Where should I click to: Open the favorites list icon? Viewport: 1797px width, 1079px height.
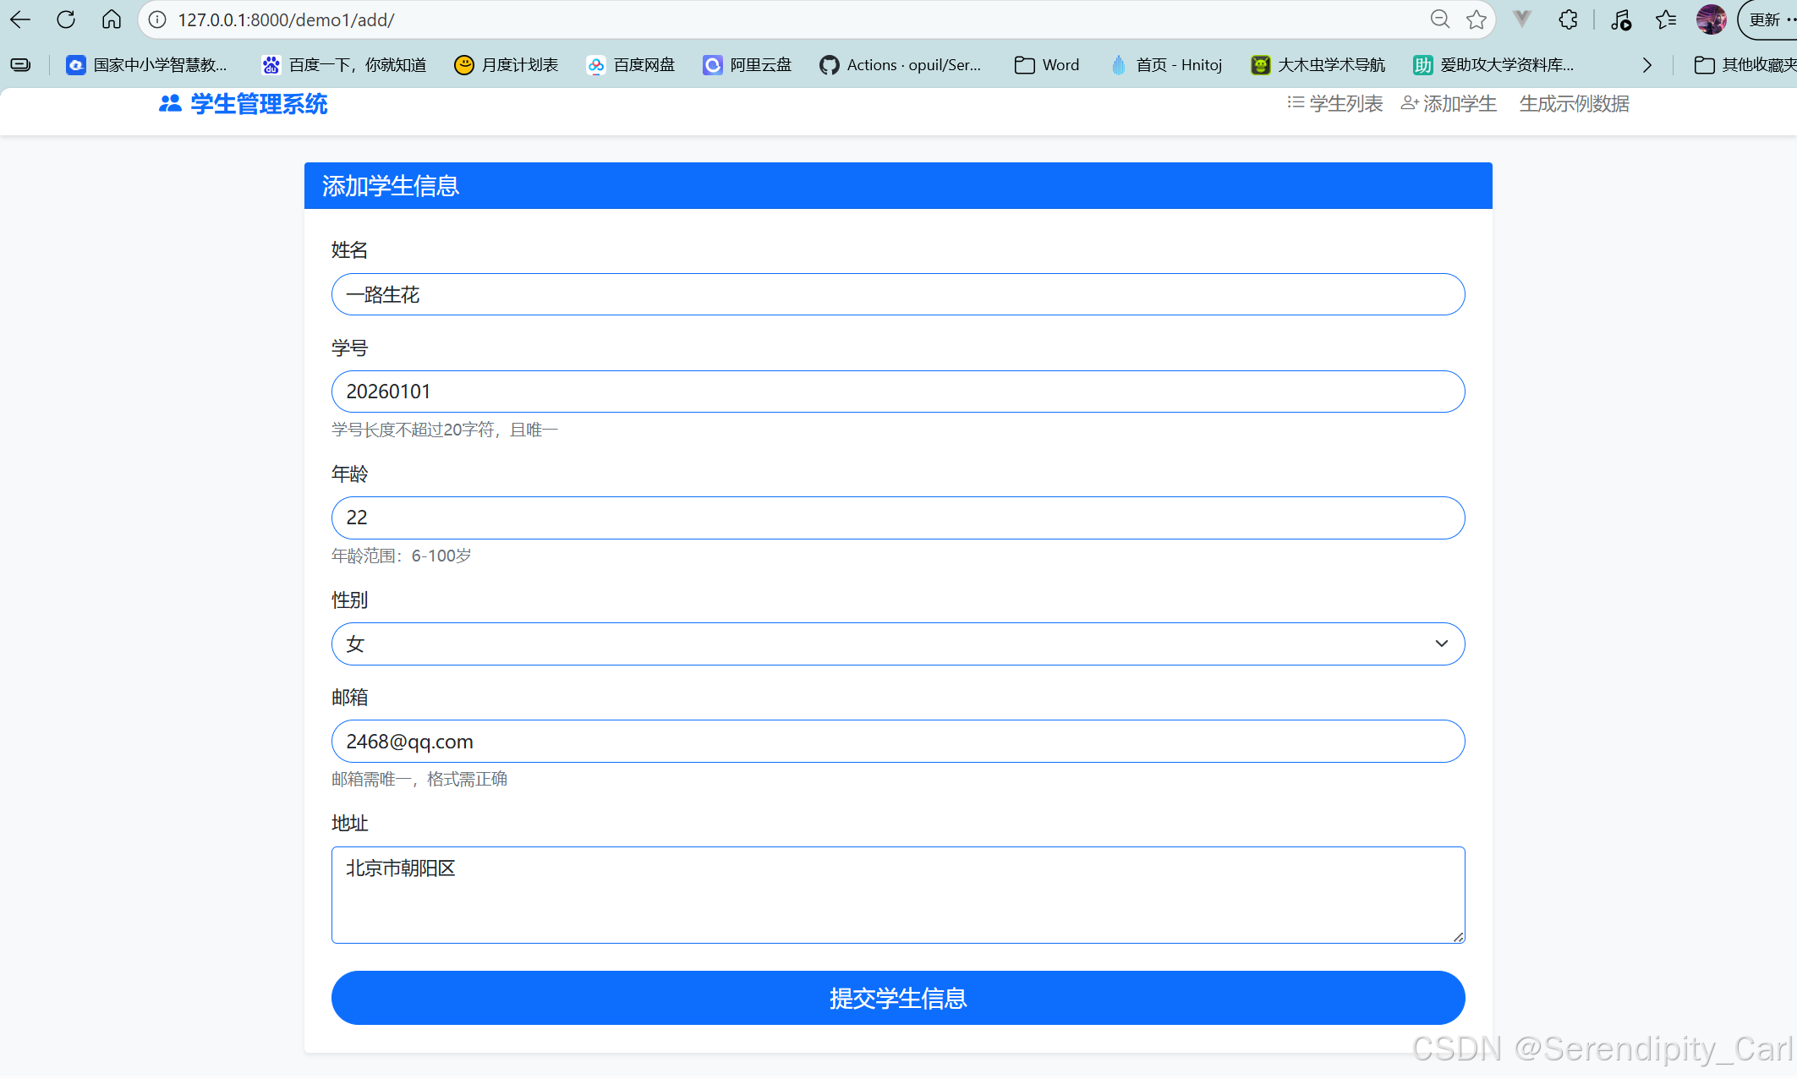pos(1666,19)
